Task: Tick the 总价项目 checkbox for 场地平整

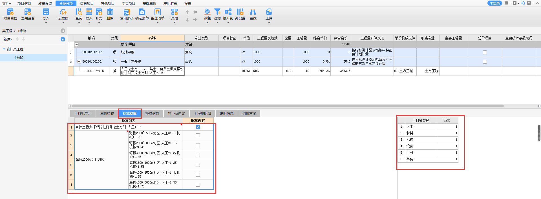Action: tap(485, 52)
